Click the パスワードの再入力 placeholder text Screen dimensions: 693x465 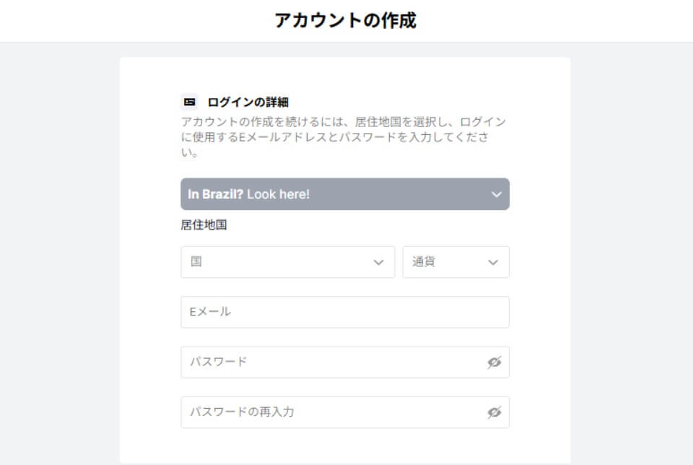[x=242, y=412]
